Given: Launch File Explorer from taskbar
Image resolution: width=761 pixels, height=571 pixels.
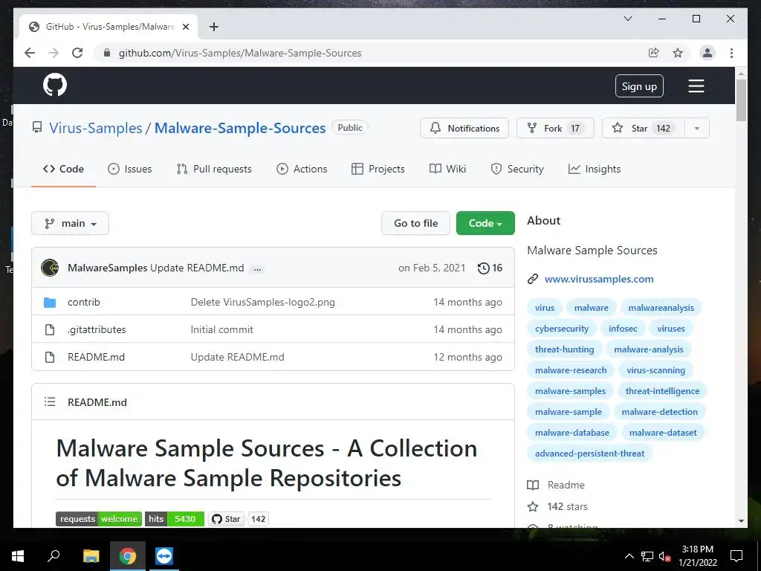Looking at the screenshot, I should coord(91,556).
